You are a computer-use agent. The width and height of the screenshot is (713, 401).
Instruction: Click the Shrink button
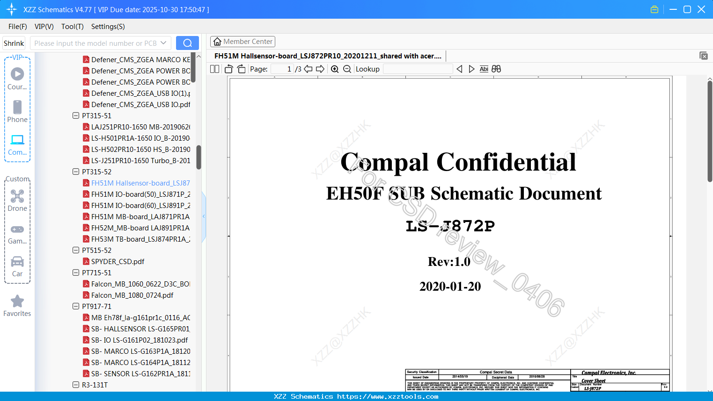click(x=14, y=43)
